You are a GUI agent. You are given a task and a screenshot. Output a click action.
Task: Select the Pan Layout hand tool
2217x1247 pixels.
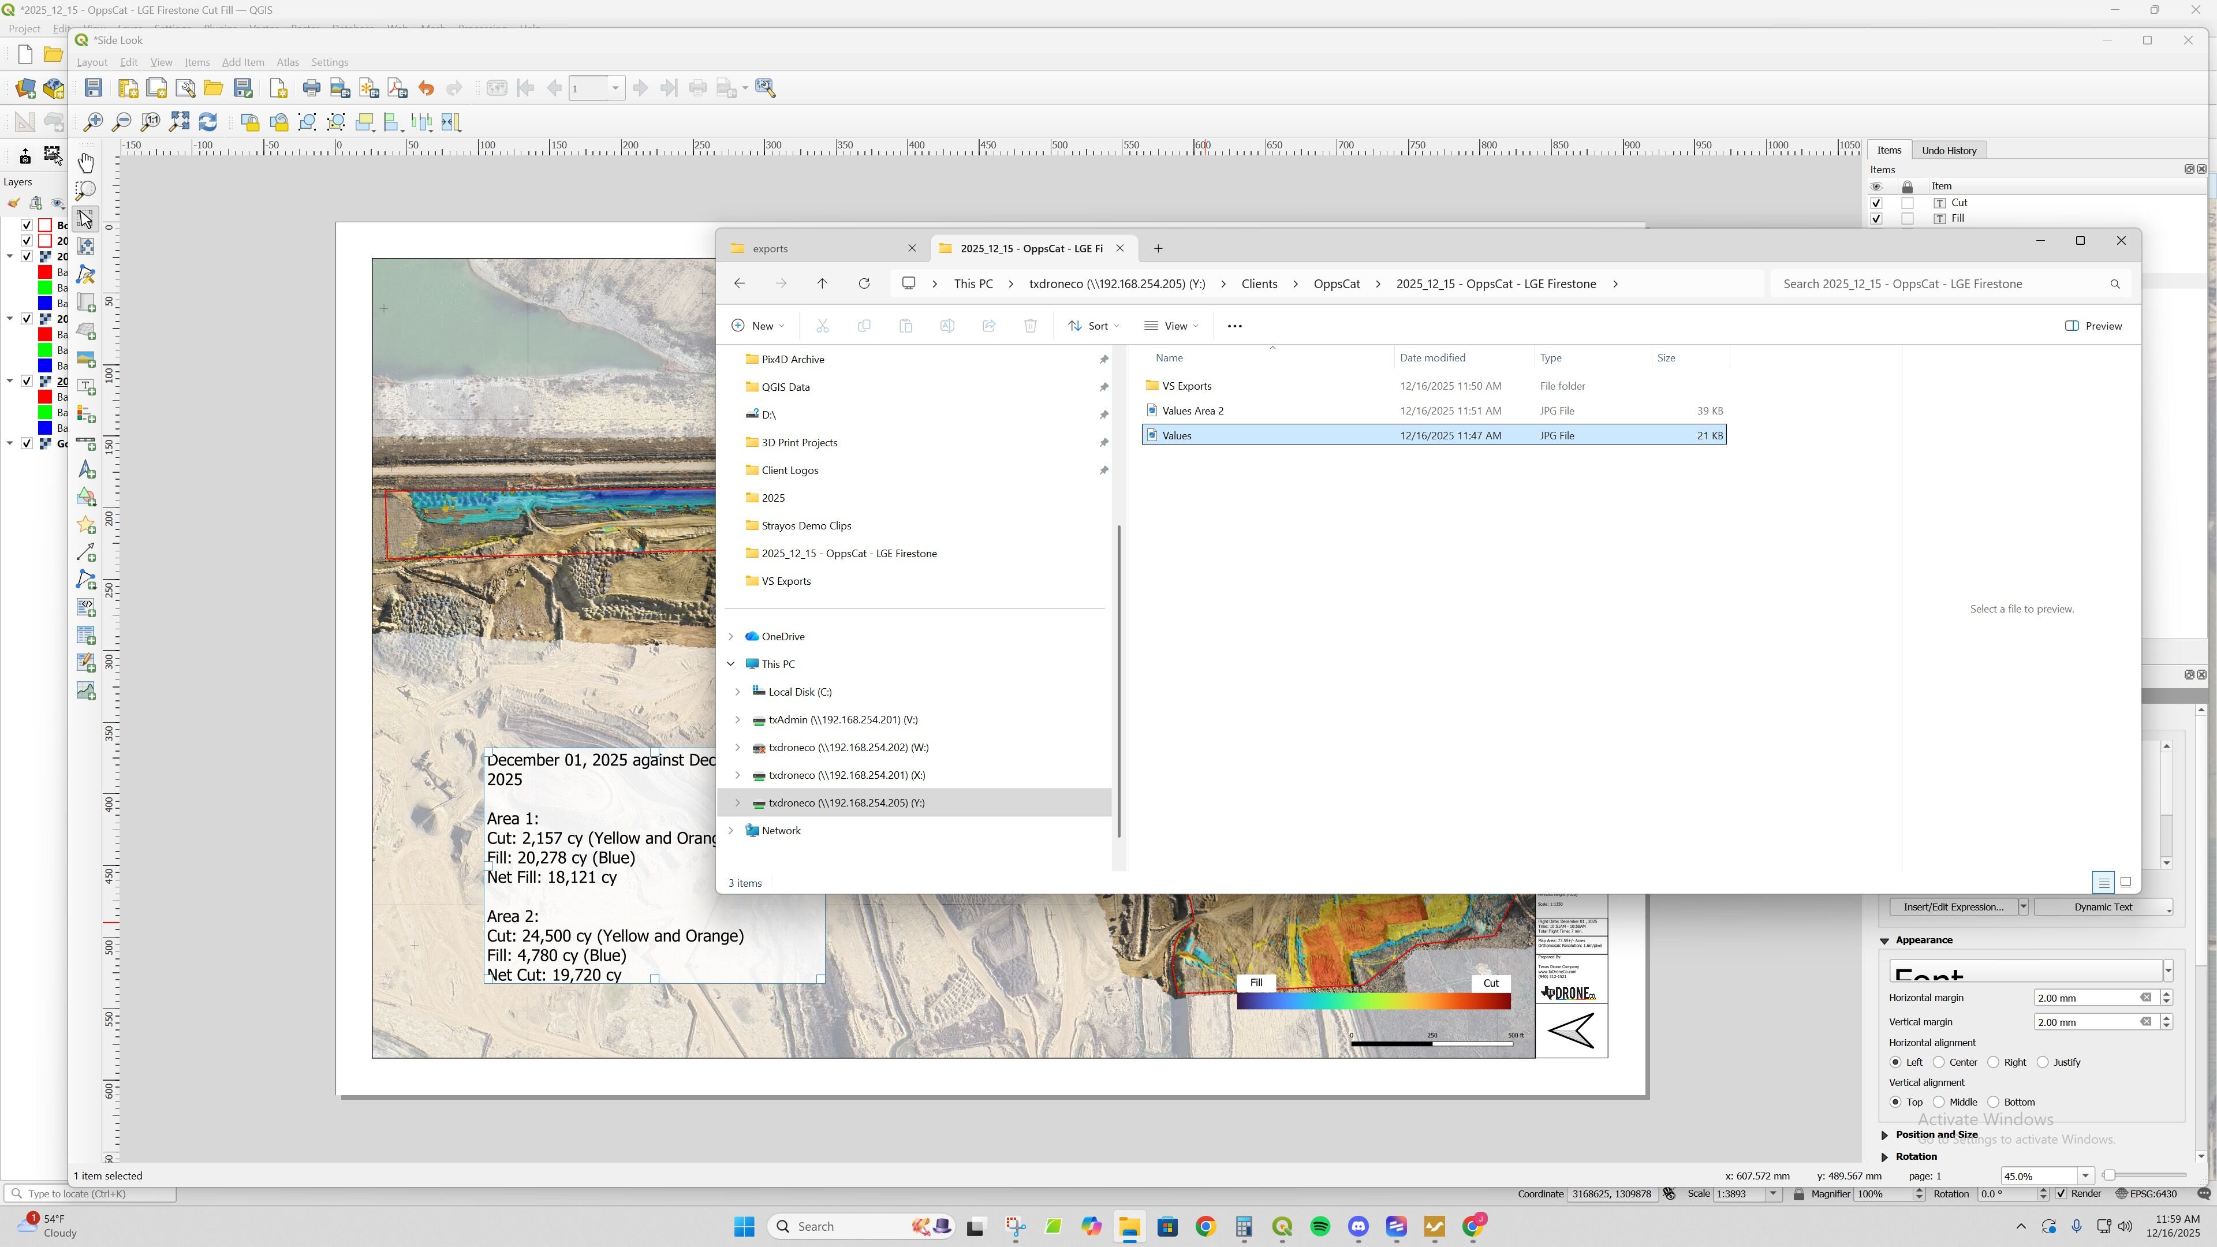86,163
